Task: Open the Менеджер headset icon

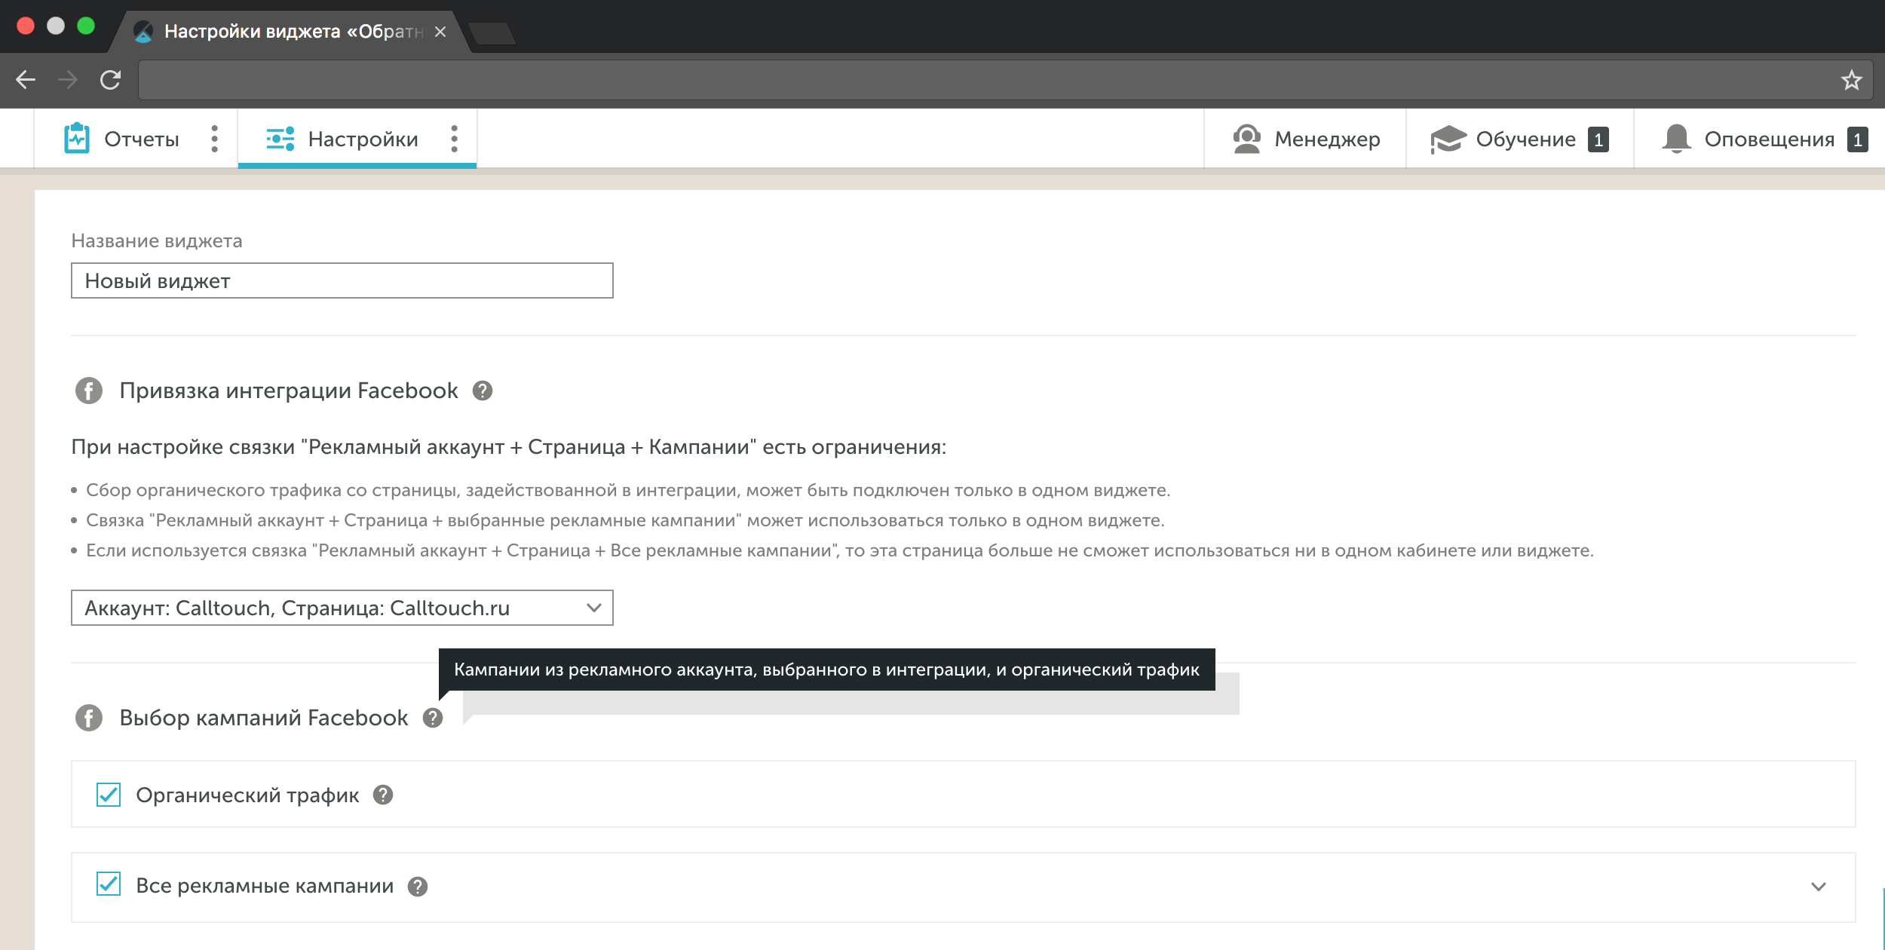Action: pyautogui.click(x=1246, y=139)
